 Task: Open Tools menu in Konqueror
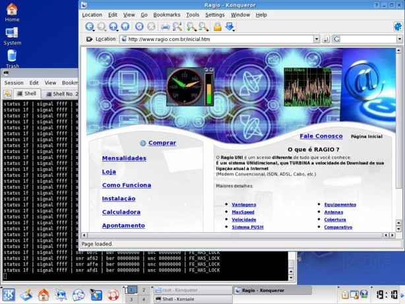click(x=193, y=15)
